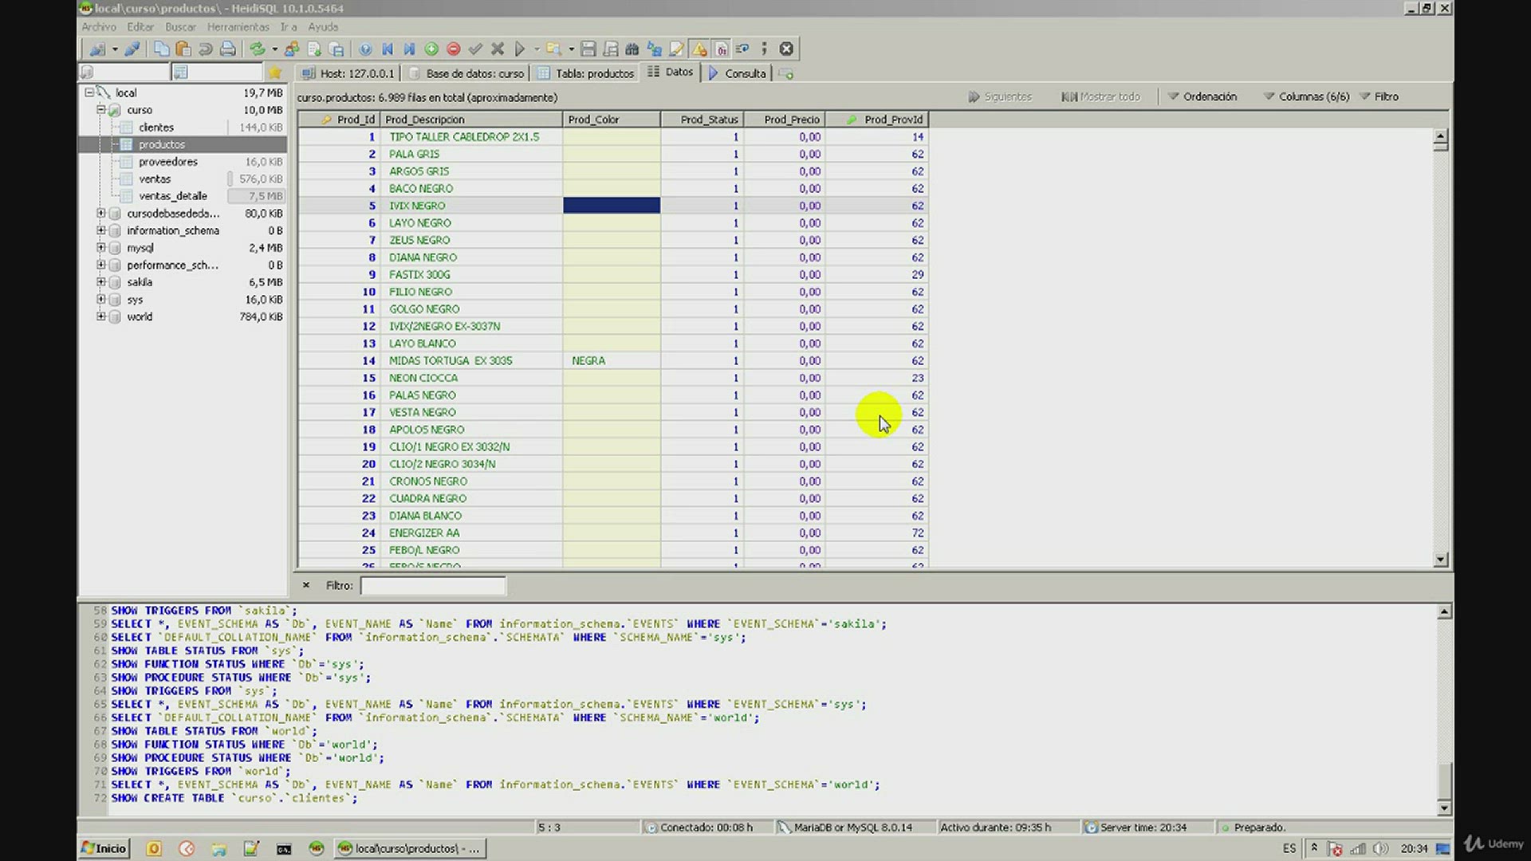Click data grid scrollbar down arrow
The width and height of the screenshot is (1531, 861).
tap(1440, 560)
